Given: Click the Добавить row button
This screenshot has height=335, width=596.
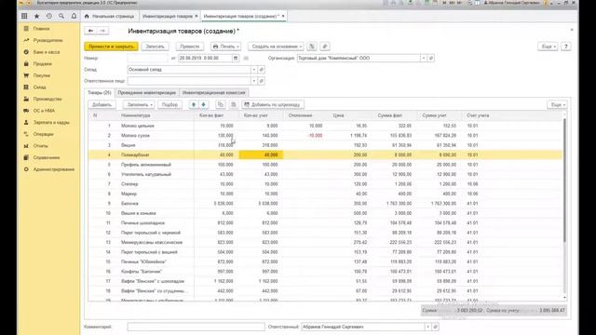Looking at the screenshot, I should pyautogui.click(x=102, y=104).
